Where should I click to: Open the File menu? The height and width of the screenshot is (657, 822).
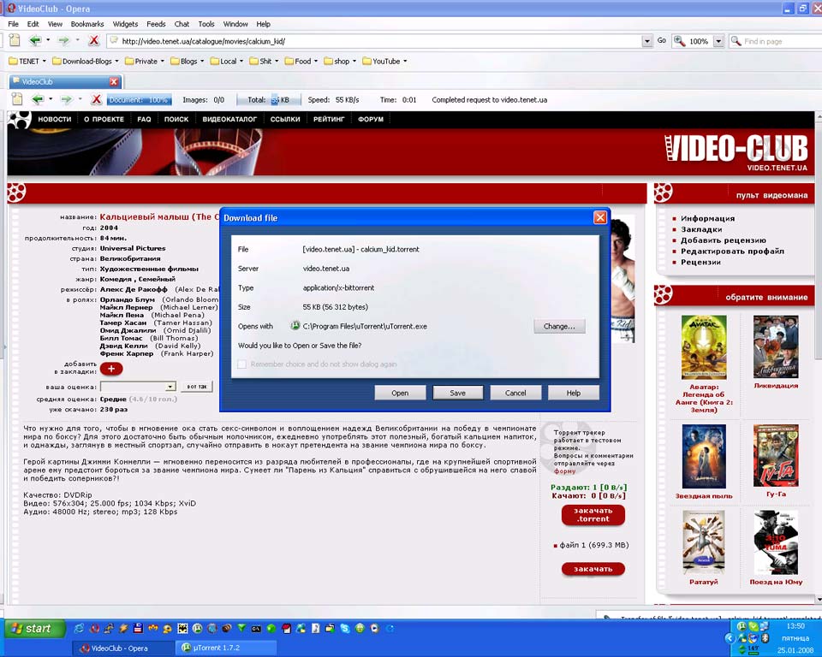[x=13, y=24]
